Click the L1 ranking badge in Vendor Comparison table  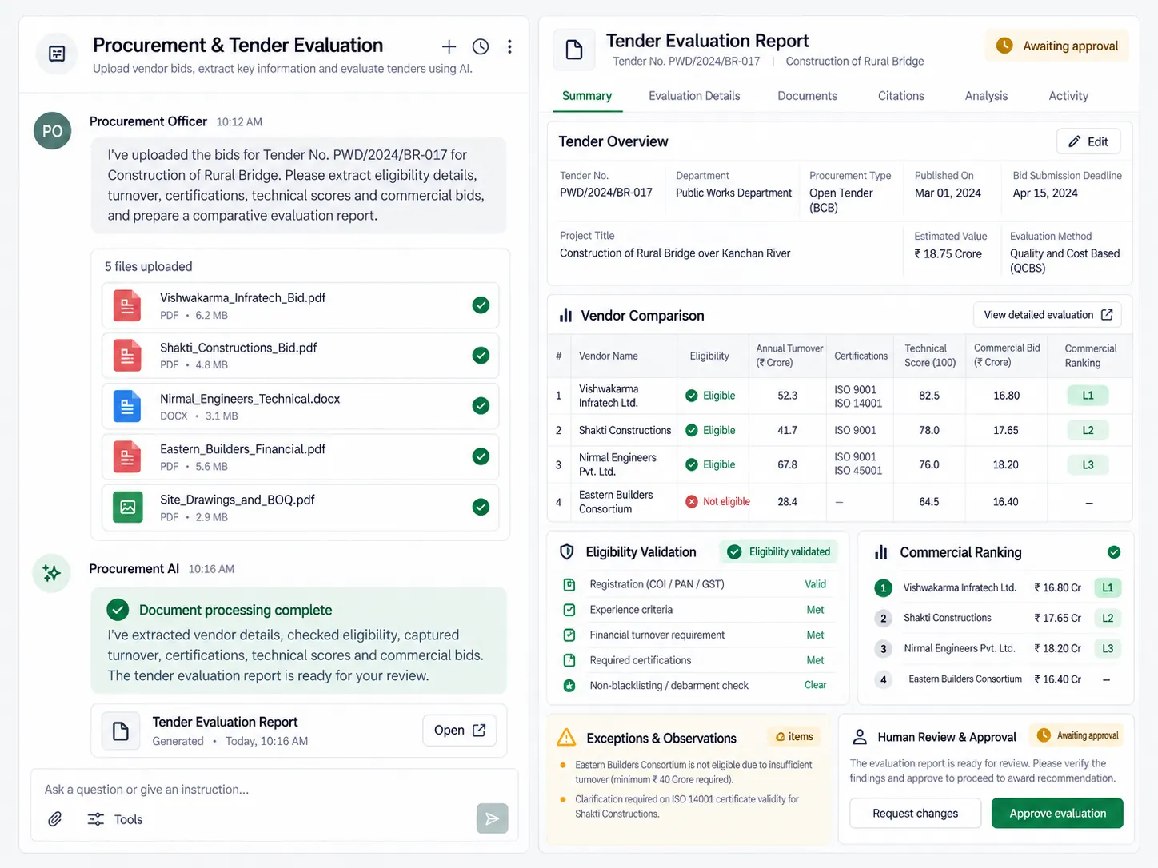[x=1088, y=396]
